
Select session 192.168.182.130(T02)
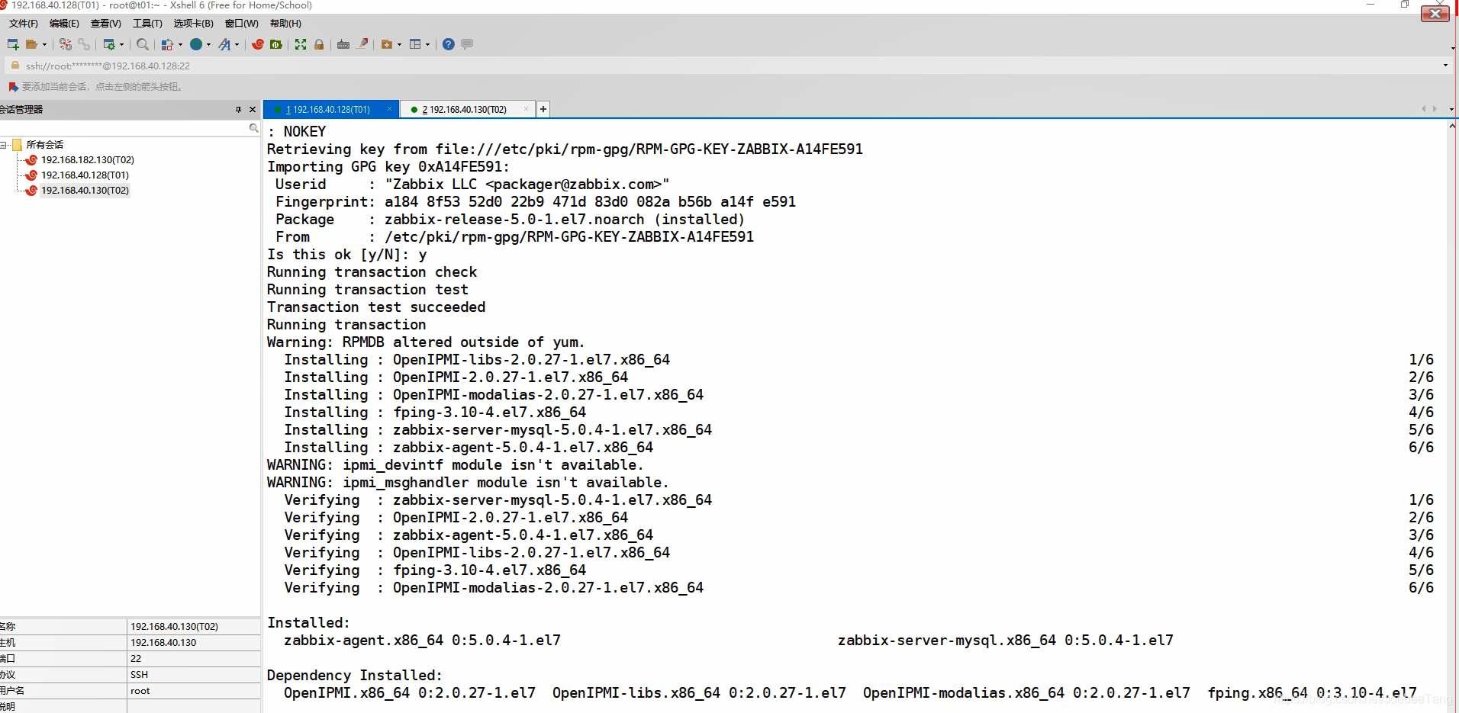point(88,160)
